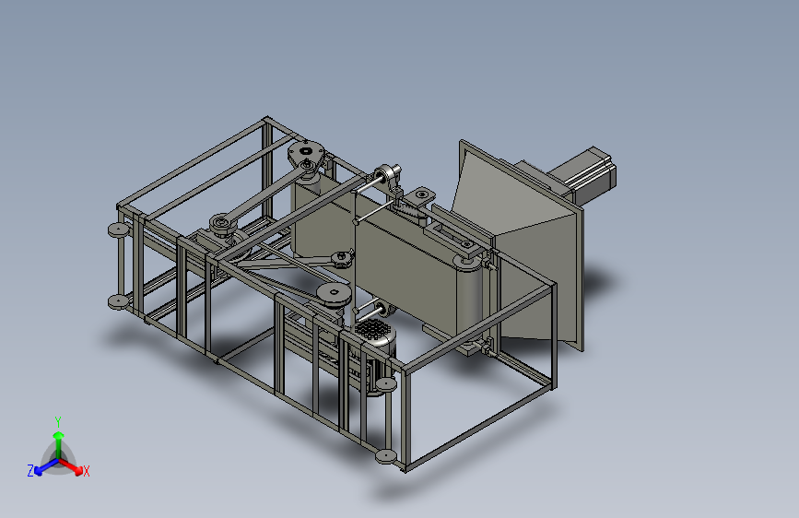
Task: Select the round flange plate at the frame's top corner
Action: pyautogui.click(x=306, y=151)
